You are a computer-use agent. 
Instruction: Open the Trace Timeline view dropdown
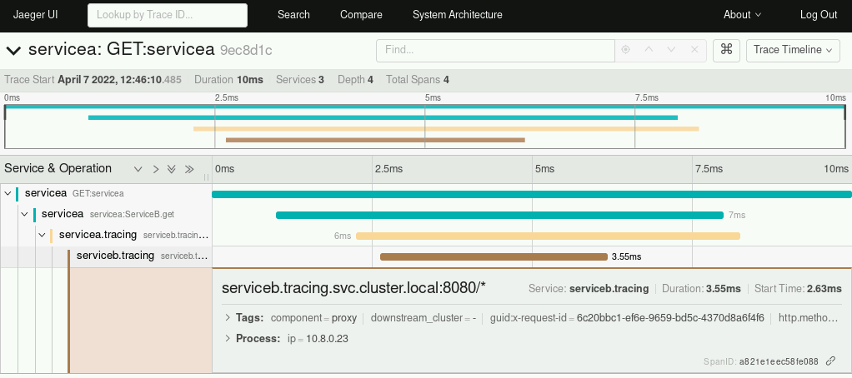(x=793, y=50)
